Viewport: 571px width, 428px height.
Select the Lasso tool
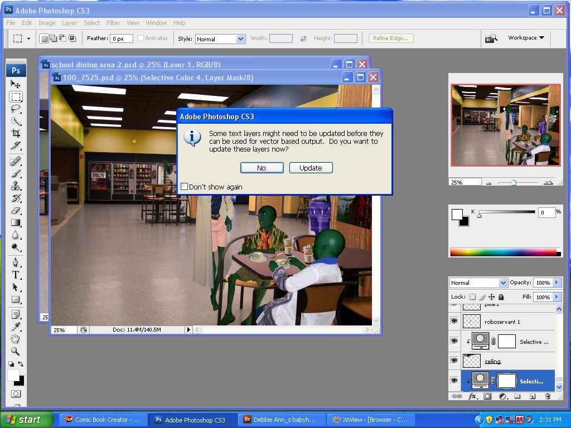[16, 109]
